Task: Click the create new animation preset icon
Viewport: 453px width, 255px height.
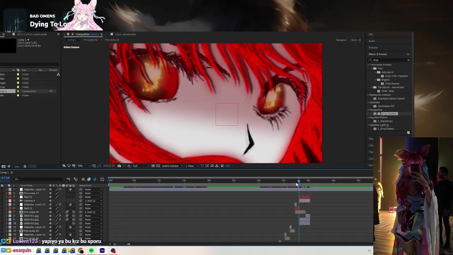Action: (x=408, y=133)
